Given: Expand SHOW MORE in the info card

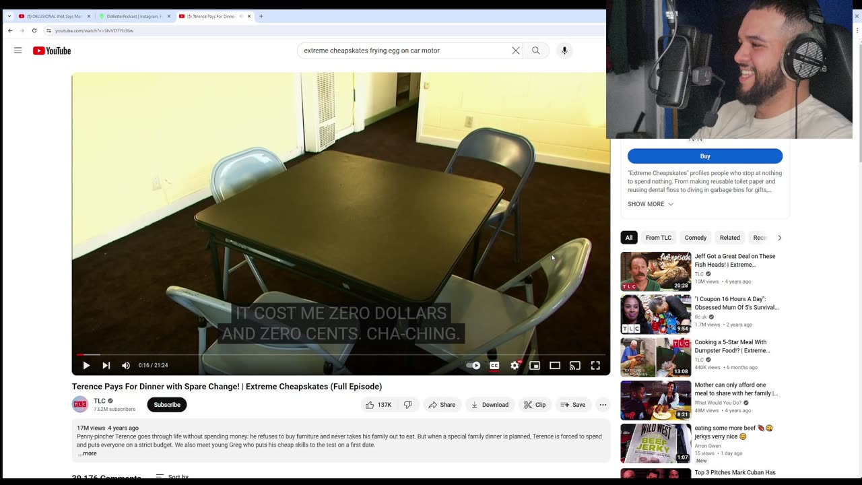Looking at the screenshot, I should (x=651, y=204).
